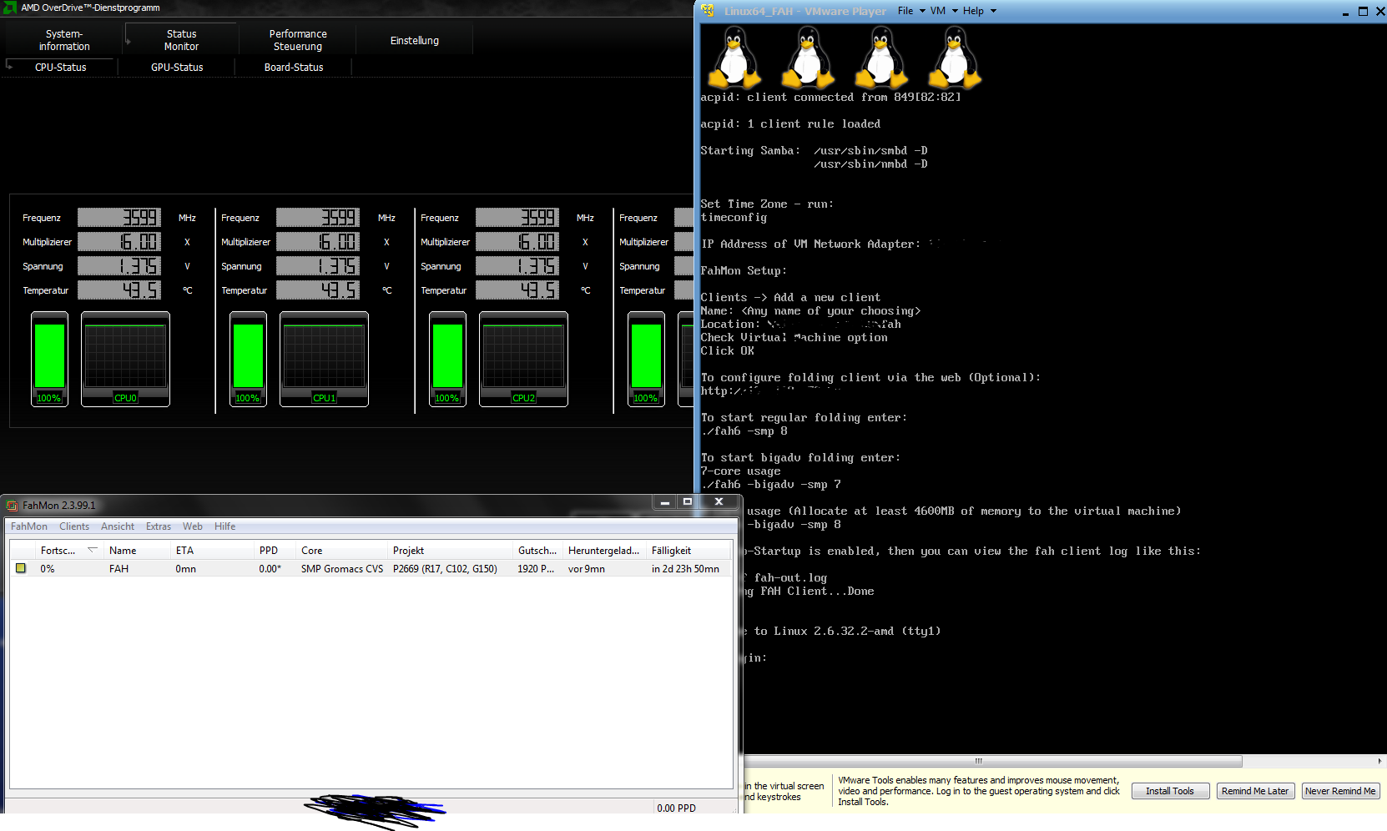The width and height of the screenshot is (1387, 831).
Task: Click the "0.00*" PPD cell
Action: [x=270, y=569]
